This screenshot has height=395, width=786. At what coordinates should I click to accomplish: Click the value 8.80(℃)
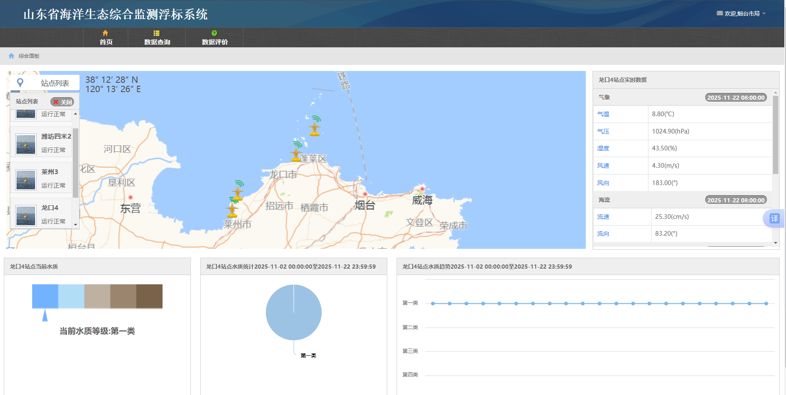pos(663,114)
